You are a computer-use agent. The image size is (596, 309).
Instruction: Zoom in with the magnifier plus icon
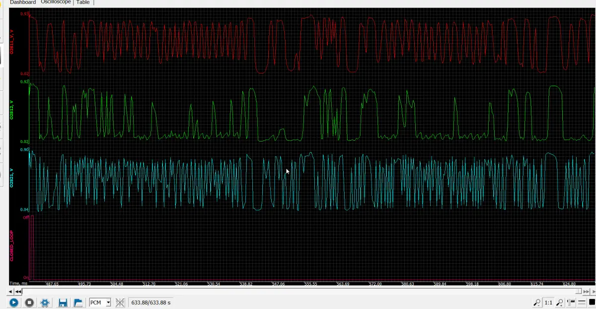pyautogui.click(x=559, y=303)
